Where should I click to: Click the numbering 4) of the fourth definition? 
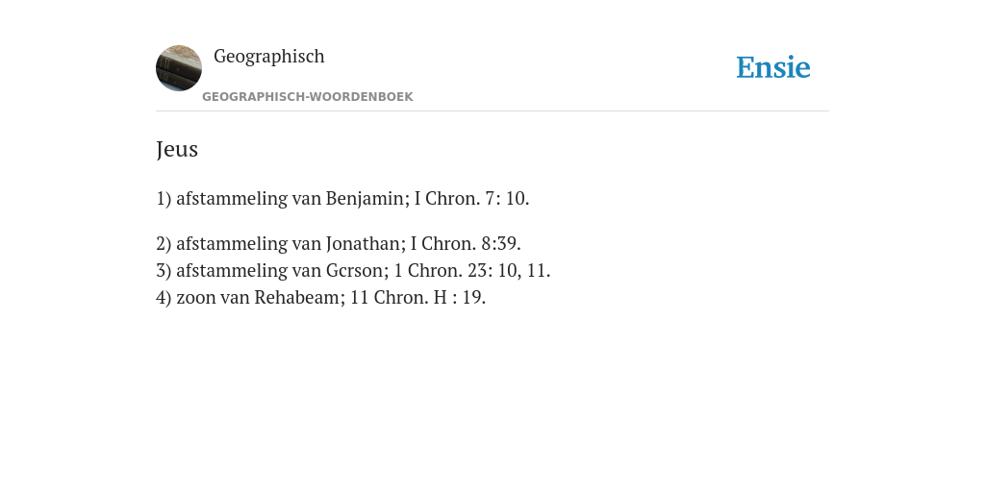(x=164, y=298)
